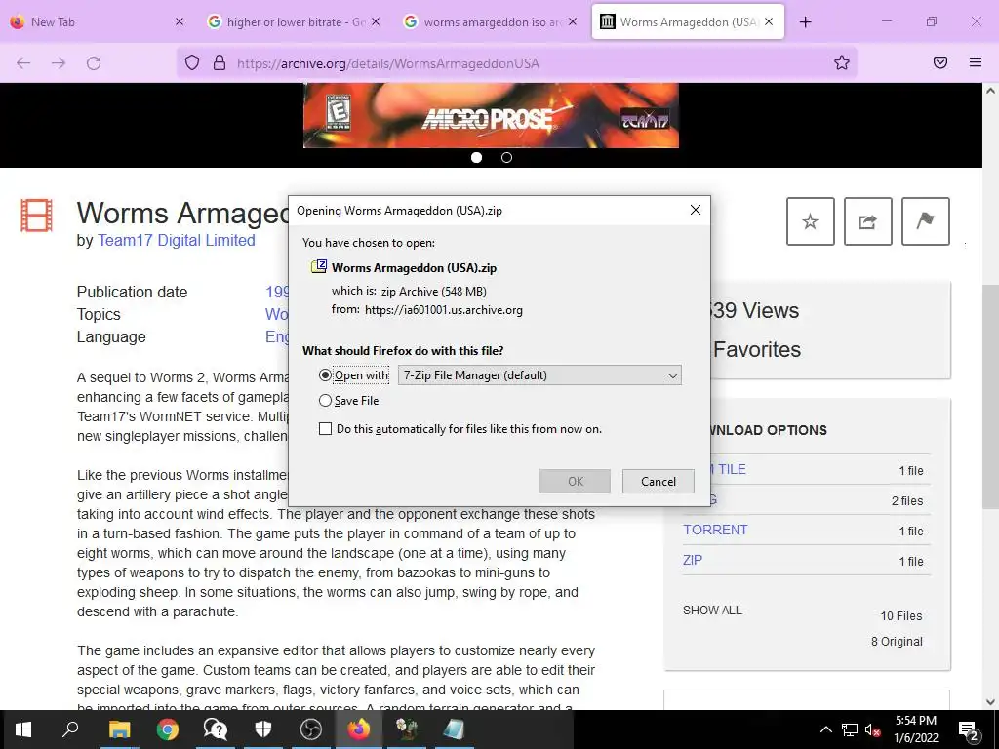
Task: Reload the archive.org page
Action: [94, 63]
